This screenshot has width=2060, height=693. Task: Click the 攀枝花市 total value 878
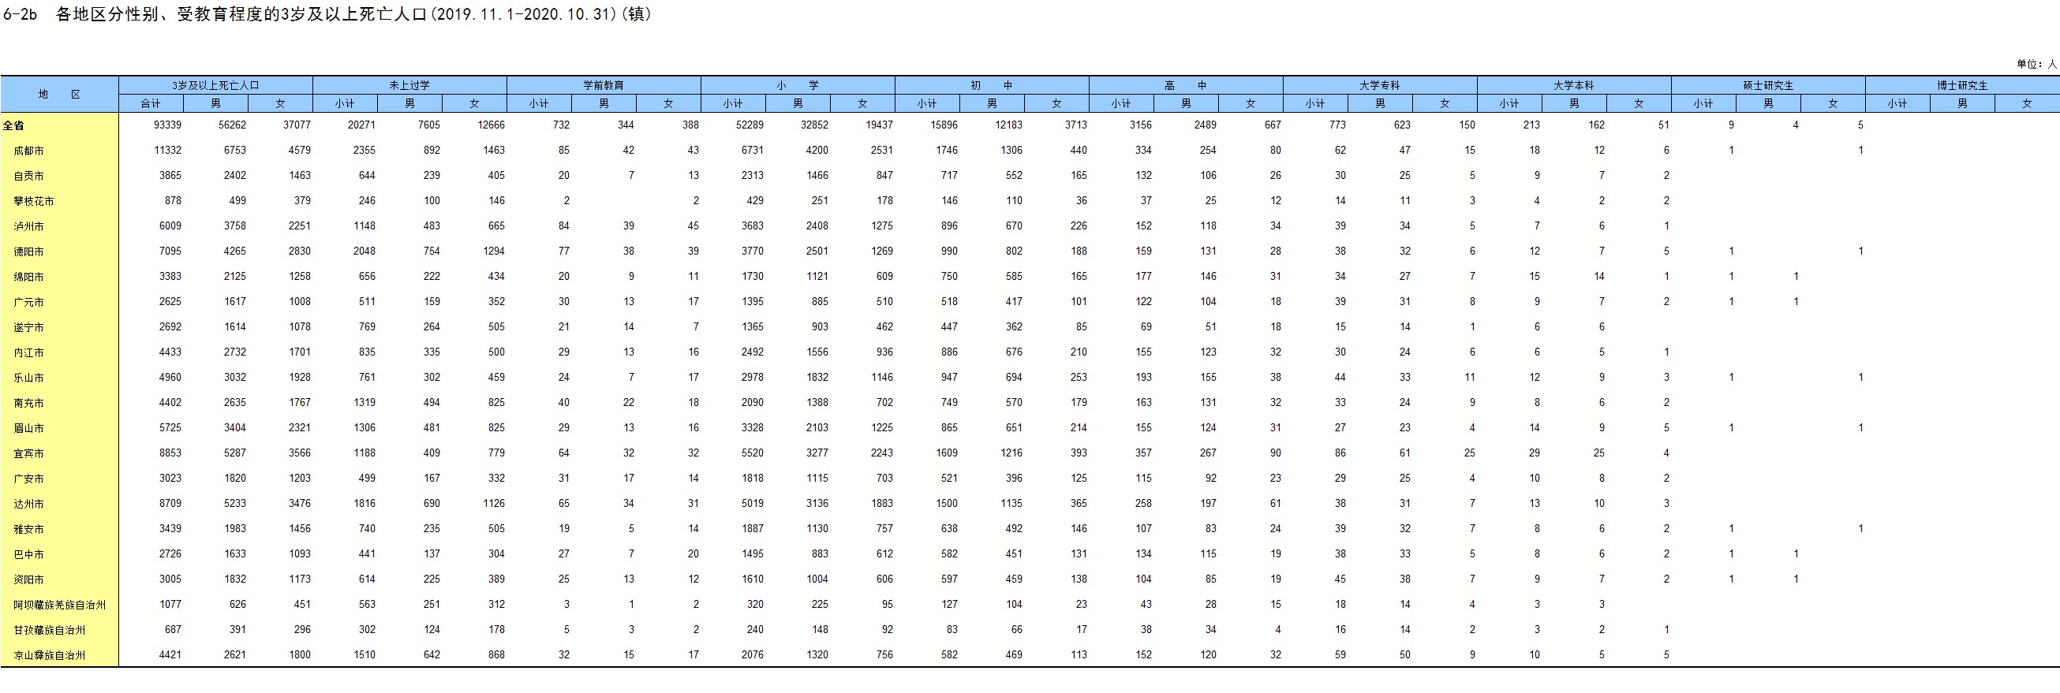pyautogui.click(x=174, y=200)
